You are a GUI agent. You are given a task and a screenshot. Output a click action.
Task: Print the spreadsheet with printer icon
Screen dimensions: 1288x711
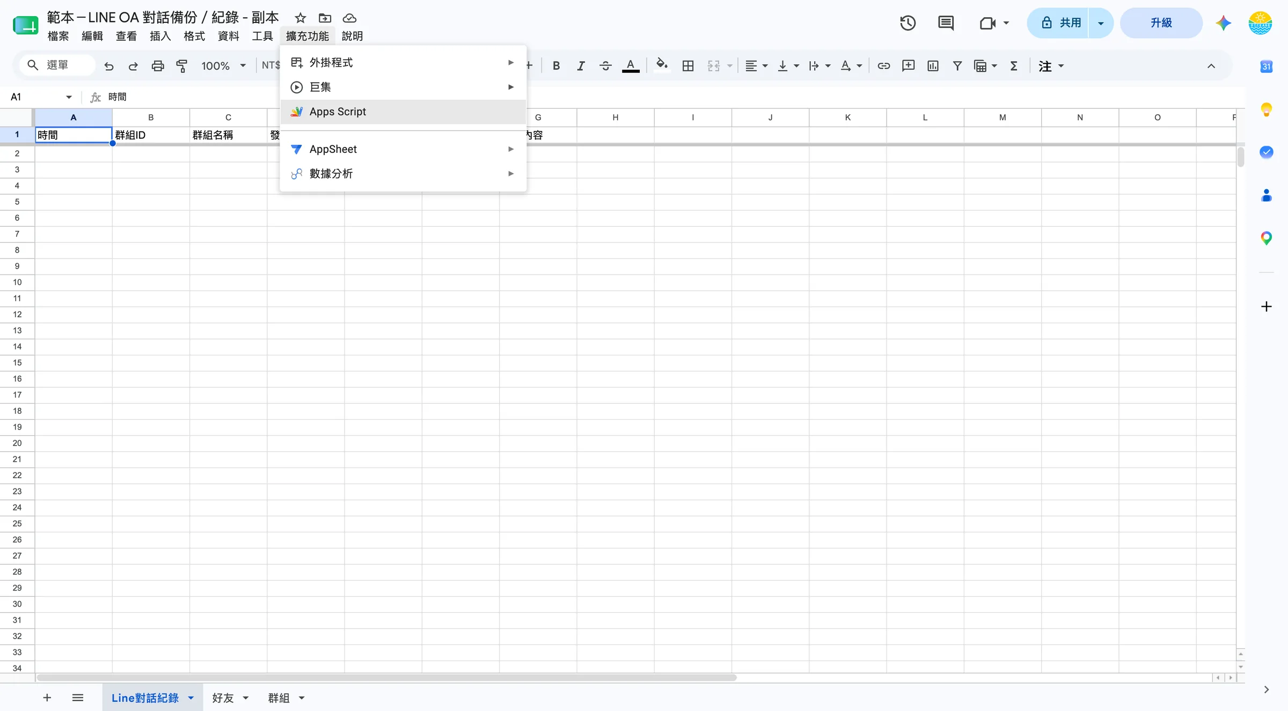[158, 66]
